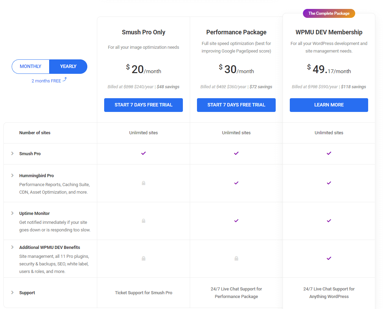Click Additional Benefits checkmark under WPMU DEV Membership
This screenshot has width=385, height=309.
[x=329, y=258]
